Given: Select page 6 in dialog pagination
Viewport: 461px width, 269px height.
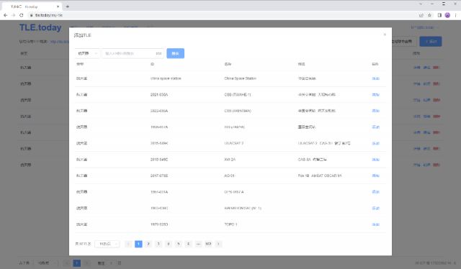Looking at the screenshot, I should 189,244.
